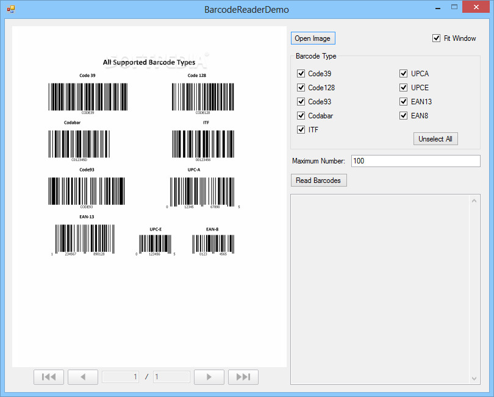This screenshot has height=397, width=494.
Task: Maximize the BarcodeReaderDemo window
Action: point(454,7)
